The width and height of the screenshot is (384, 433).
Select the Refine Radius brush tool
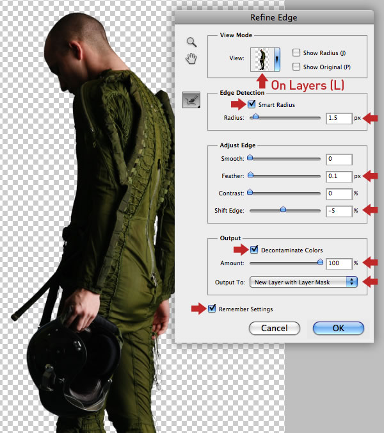pos(191,100)
